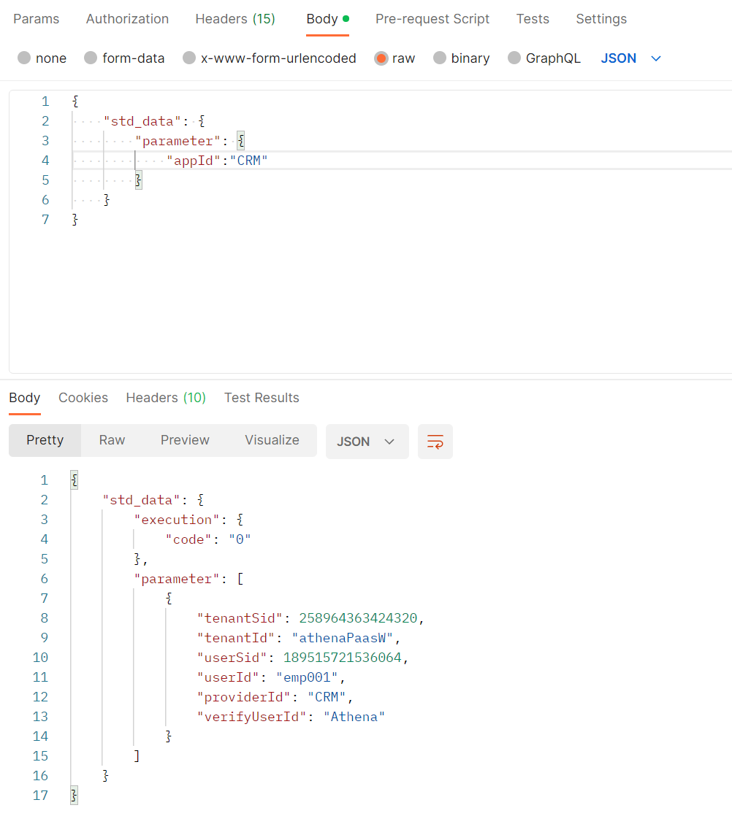732x816 pixels.
Task: Select the binary body option
Action: tap(440, 58)
